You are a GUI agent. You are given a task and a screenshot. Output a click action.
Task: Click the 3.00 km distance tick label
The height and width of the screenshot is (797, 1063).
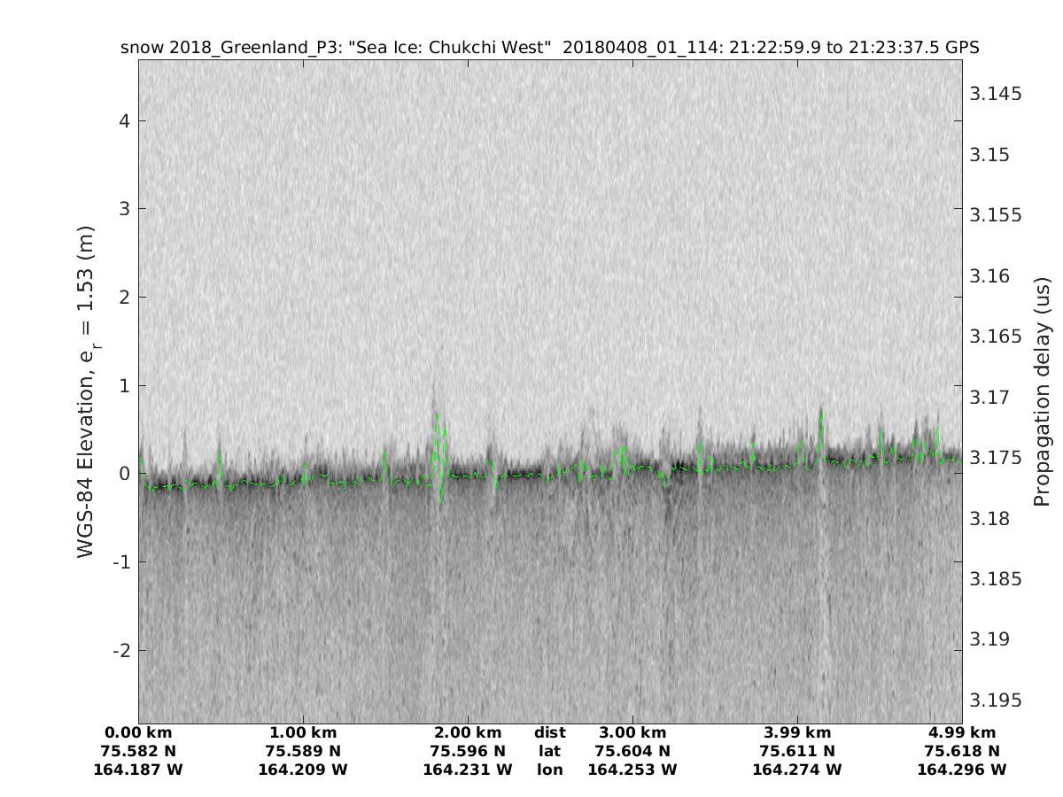pyautogui.click(x=632, y=732)
